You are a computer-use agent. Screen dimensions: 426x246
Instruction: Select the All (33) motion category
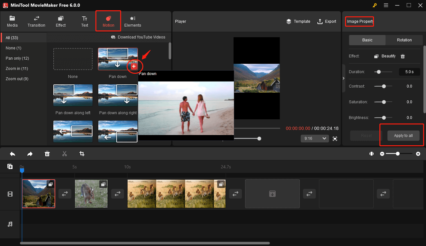[24, 38]
